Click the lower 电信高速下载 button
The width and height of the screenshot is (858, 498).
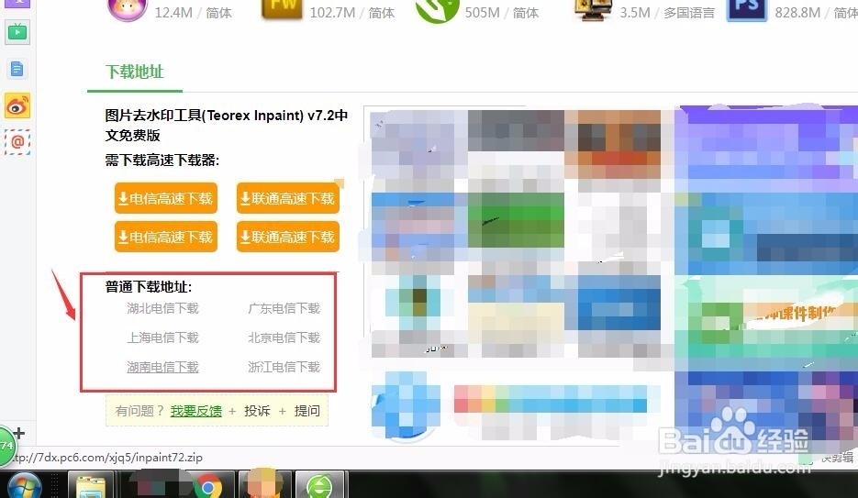pyautogui.click(x=166, y=237)
